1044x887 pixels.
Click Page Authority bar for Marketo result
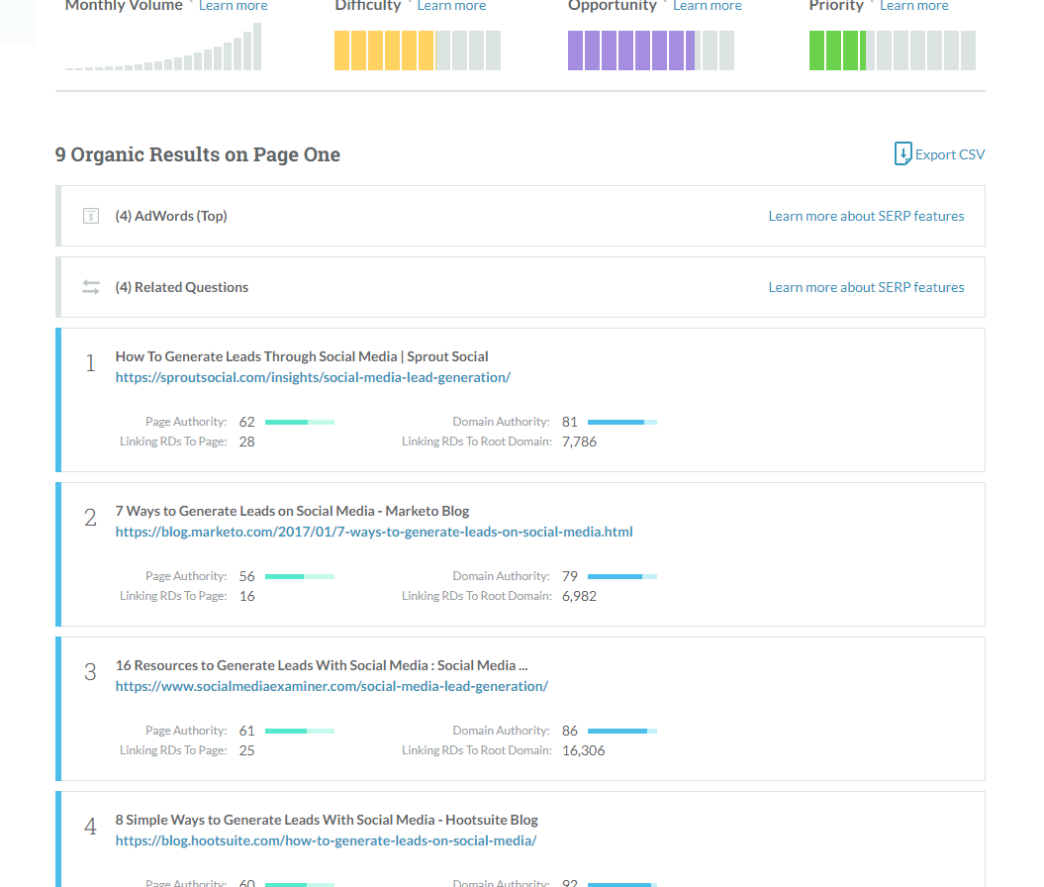(300, 577)
